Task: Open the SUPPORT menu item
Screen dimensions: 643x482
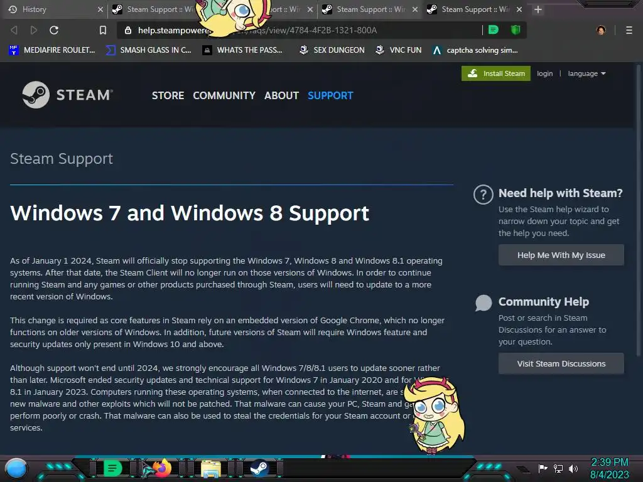Action: tap(330, 95)
